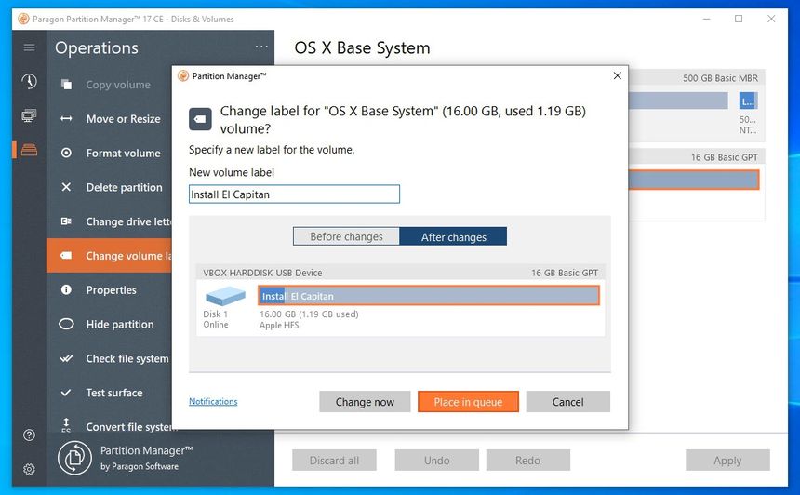The image size is (800, 495).
Task: Open the Notifications link
Action: 213,402
